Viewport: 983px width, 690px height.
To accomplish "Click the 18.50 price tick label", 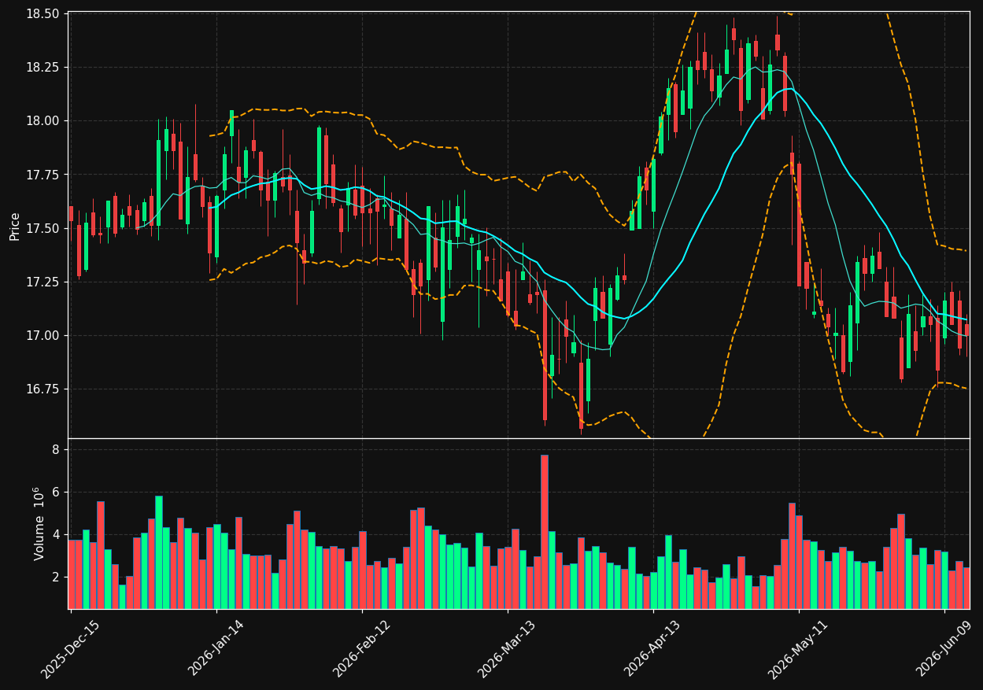I will coord(42,14).
